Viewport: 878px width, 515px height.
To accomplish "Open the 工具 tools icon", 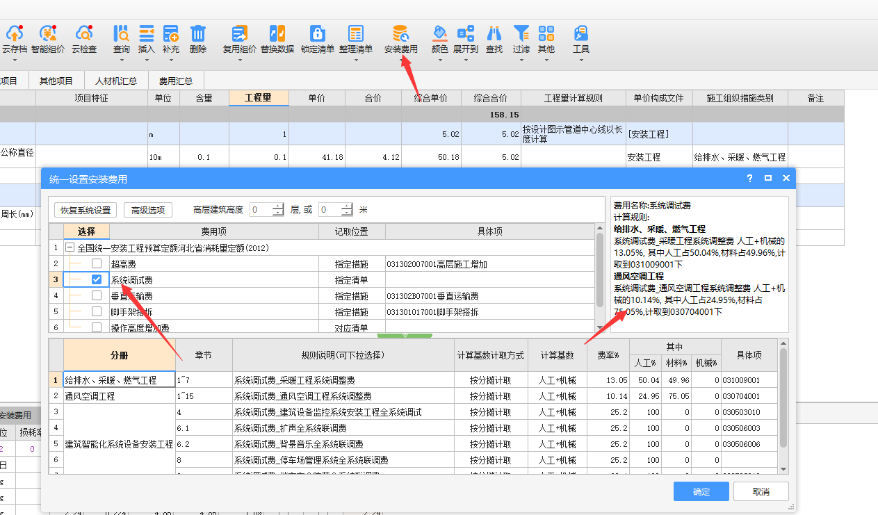I will pyautogui.click(x=581, y=35).
